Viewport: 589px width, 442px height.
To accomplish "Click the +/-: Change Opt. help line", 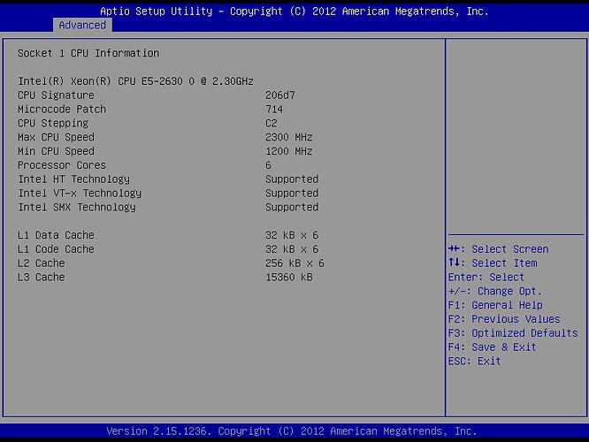I will tap(495, 291).
